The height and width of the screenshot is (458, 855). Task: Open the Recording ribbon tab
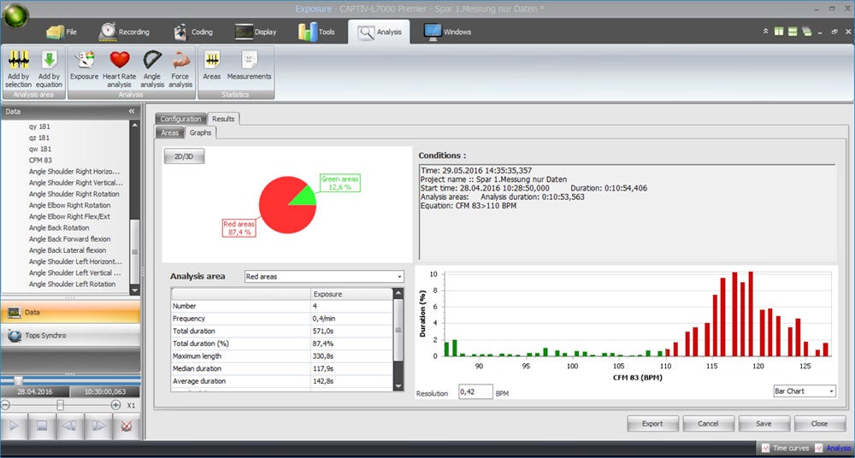tap(124, 32)
